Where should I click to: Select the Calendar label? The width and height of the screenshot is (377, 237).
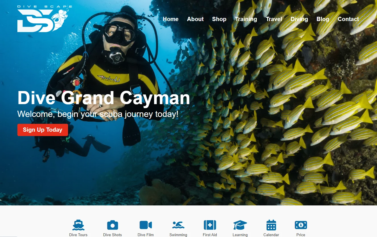click(271, 235)
